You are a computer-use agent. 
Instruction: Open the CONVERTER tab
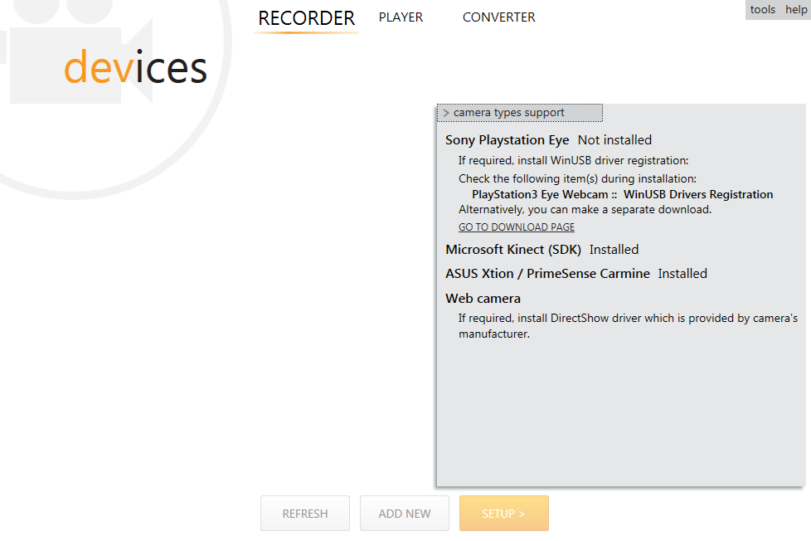coord(498,17)
